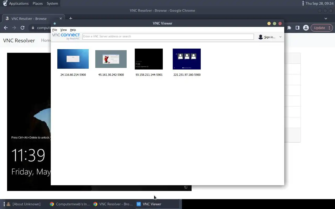Open the Chrome profile avatar icon
Image resolution: width=335 pixels, height=209 pixels.
[306, 28]
